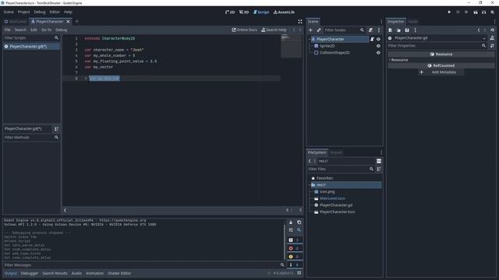Click attach script icon in Scene dock toolbar
499x280 pixels.
pos(370,30)
